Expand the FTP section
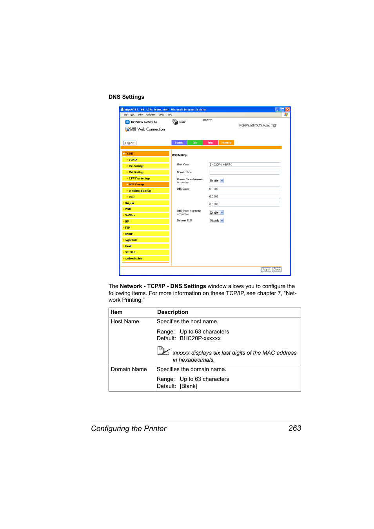Screen dimensions: 374x529 point(145,228)
